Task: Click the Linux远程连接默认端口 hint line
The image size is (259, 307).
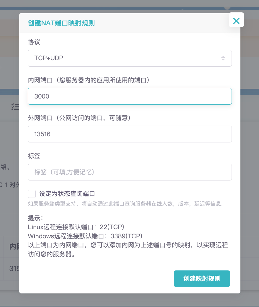Action: 76,227
